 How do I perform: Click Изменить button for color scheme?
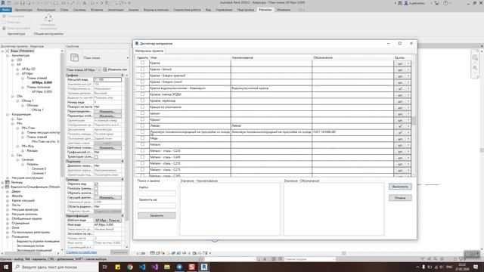tap(107, 148)
